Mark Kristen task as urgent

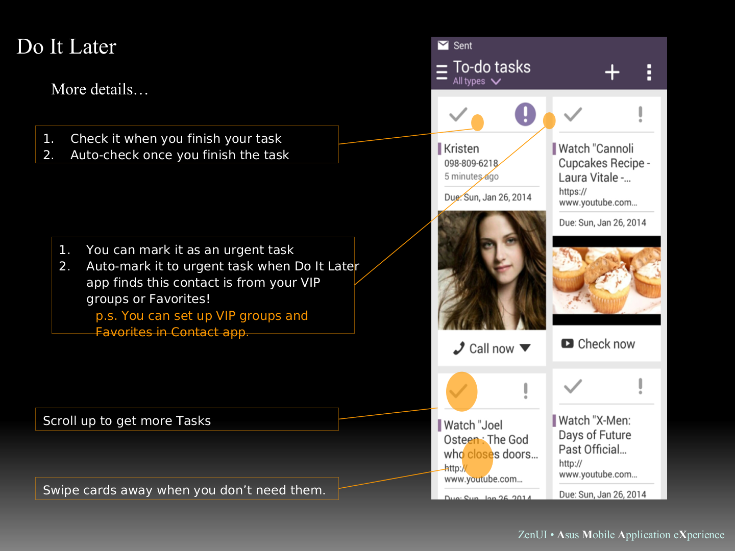pos(525,114)
